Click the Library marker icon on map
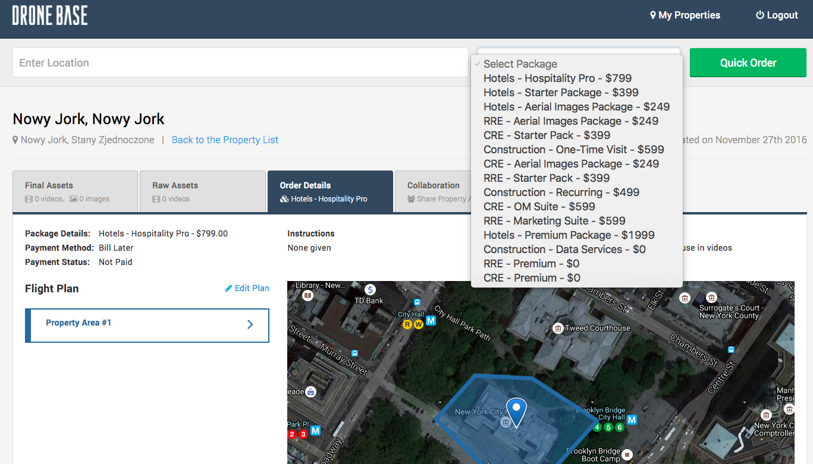The image size is (813, 464). (x=307, y=295)
